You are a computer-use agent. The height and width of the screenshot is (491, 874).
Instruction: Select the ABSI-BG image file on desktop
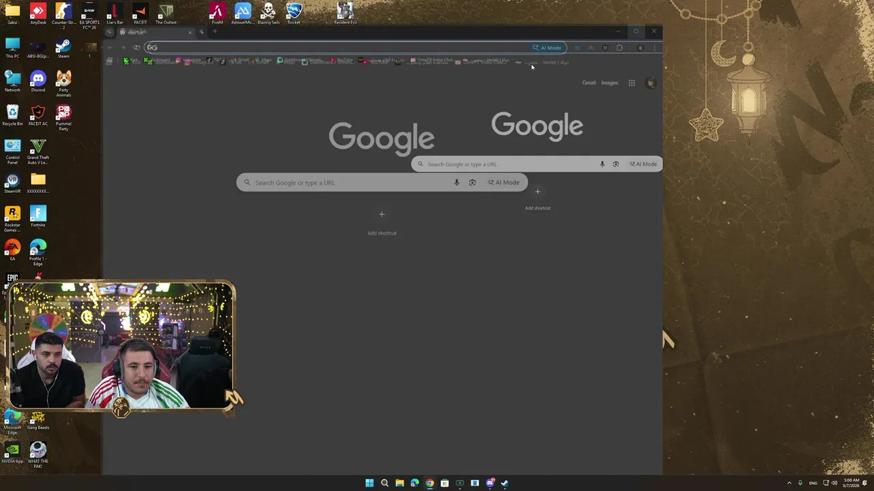pyautogui.click(x=38, y=48)
